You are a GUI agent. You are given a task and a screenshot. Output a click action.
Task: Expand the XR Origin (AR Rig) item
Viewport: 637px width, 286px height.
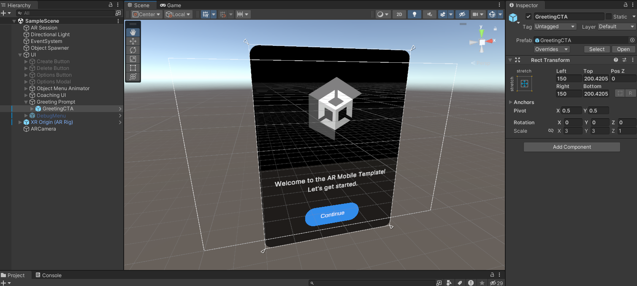click(x=20, y=122)
